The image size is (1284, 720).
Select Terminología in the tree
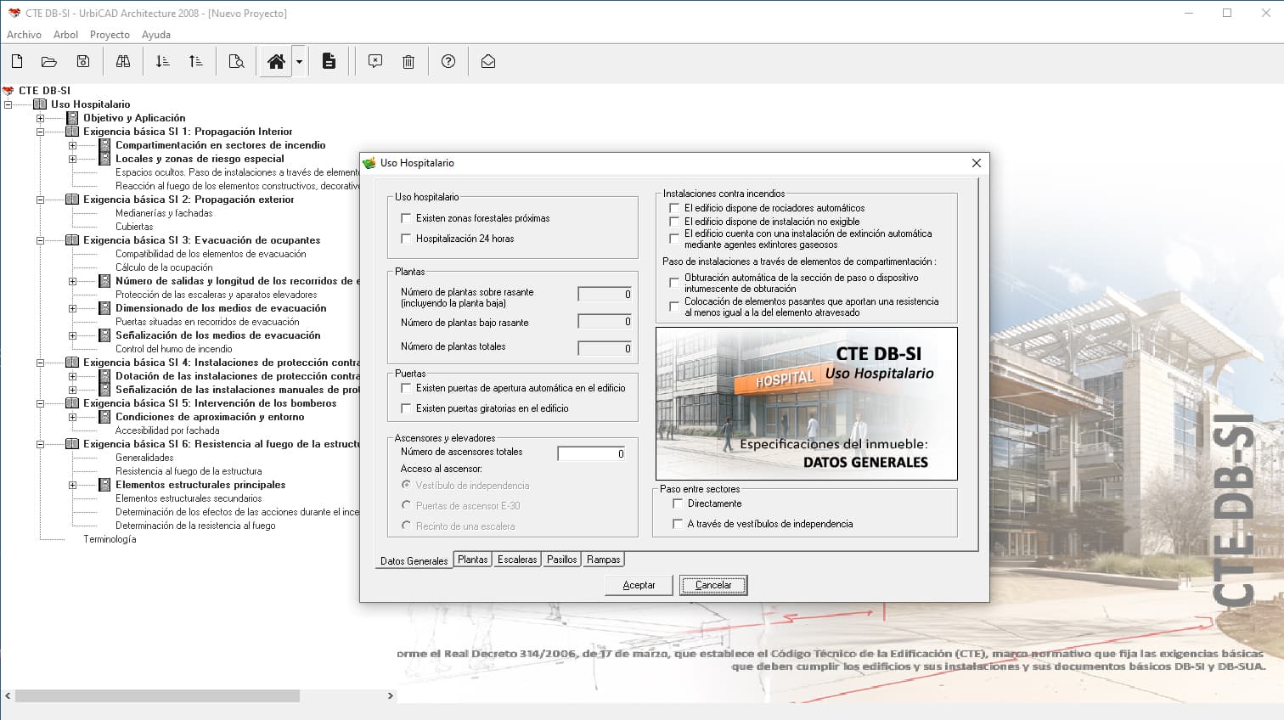pyautogui.click(x=110, y=539)
